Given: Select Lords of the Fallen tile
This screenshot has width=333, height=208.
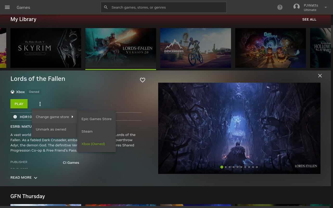Looking at the screenshot, I should click(121, 48).
